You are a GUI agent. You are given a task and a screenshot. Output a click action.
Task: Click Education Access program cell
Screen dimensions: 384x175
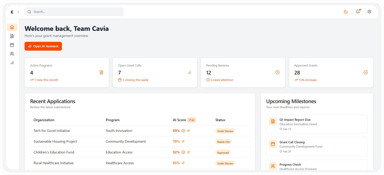[x=119, y=152]
